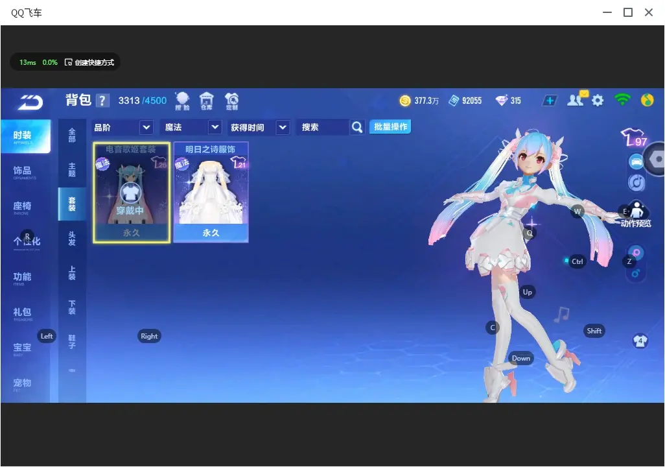Click the yellow-green globe icon

[647, 100]
